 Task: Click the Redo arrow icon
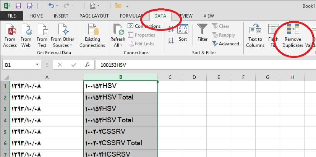click(x=66, y=6)
